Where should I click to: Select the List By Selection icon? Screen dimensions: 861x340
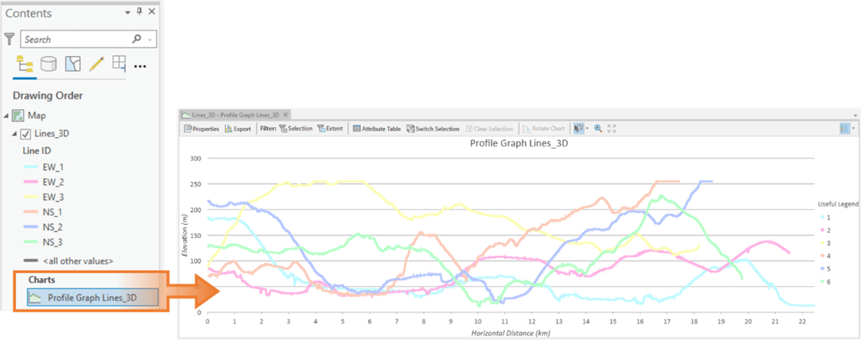pos(73,64)
